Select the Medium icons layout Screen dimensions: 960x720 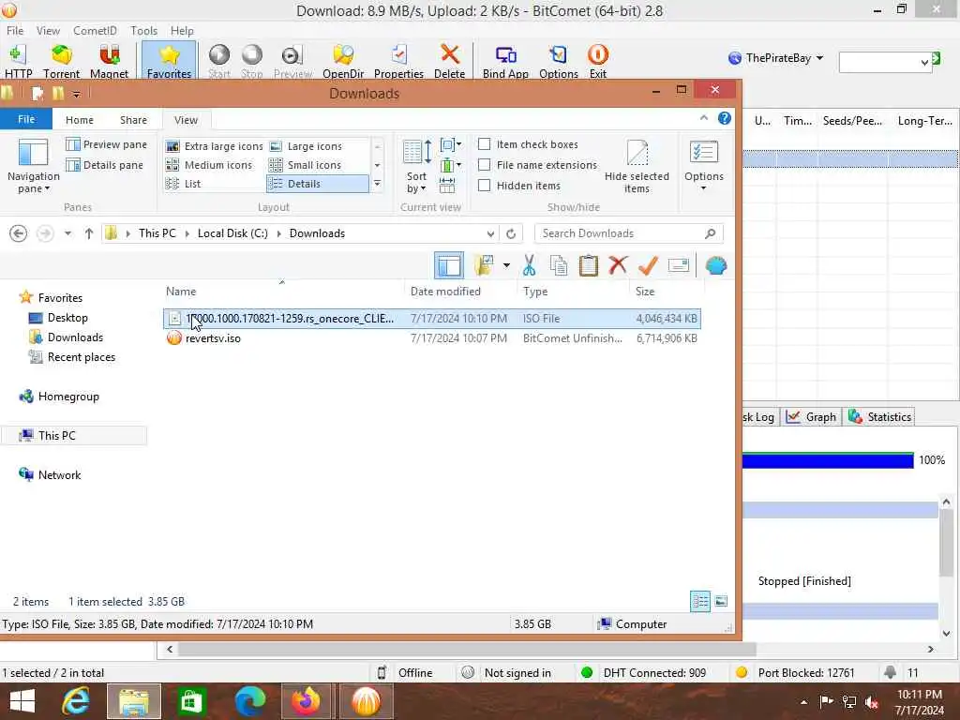[209, 165]
